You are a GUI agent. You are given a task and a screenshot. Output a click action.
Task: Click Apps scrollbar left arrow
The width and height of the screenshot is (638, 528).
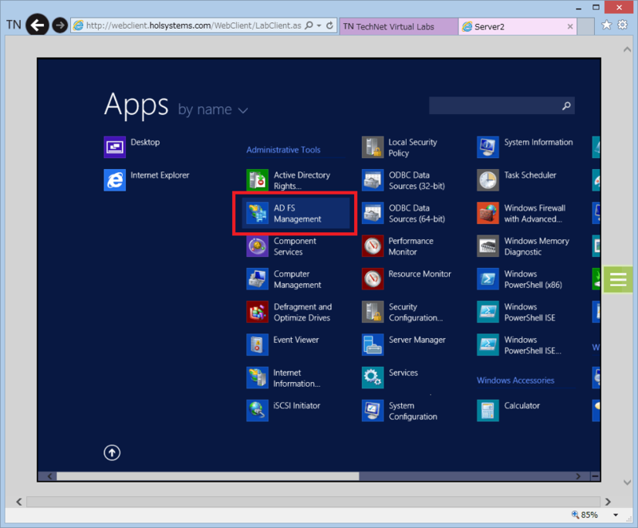49,476
